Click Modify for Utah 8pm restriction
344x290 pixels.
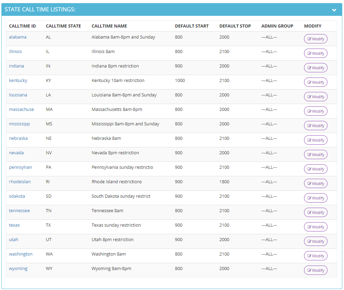[315, 241]
